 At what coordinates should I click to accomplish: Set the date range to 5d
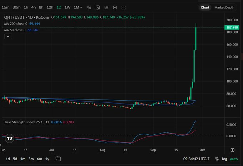15,159
